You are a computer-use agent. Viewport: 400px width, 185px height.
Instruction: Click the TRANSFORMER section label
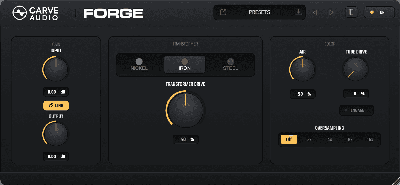click(x=185, y=44)
